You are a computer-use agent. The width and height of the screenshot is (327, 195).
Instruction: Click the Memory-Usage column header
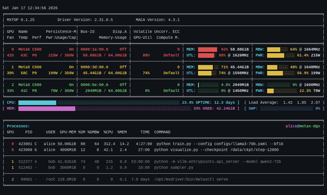pos(113,37)
